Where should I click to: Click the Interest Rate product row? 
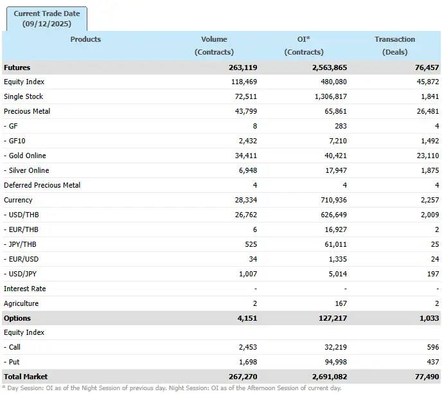[x=25, y=289]
